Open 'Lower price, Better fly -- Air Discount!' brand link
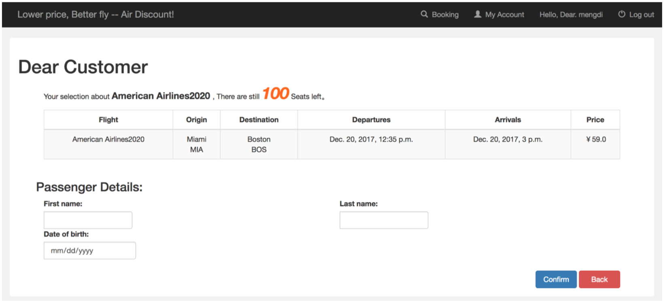The image size is (665, 304). (95, 15)
